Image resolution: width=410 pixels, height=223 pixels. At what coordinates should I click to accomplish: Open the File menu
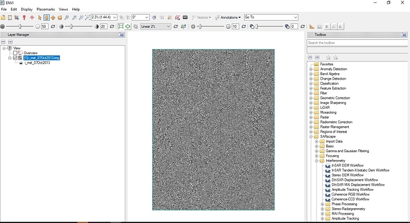[x=4, y=9]
